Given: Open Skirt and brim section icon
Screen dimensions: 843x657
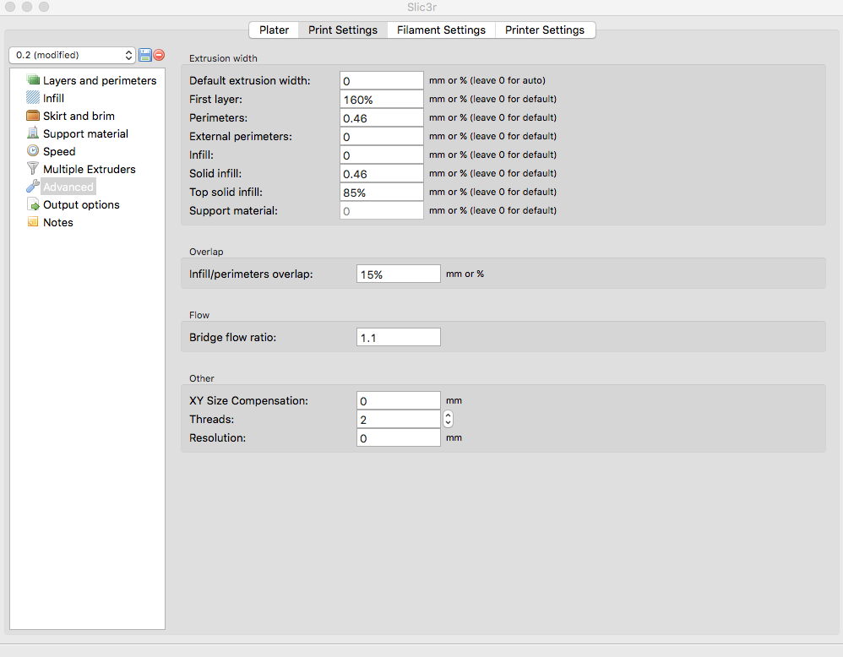Looking at the screenshot, I should pos(33,116).
